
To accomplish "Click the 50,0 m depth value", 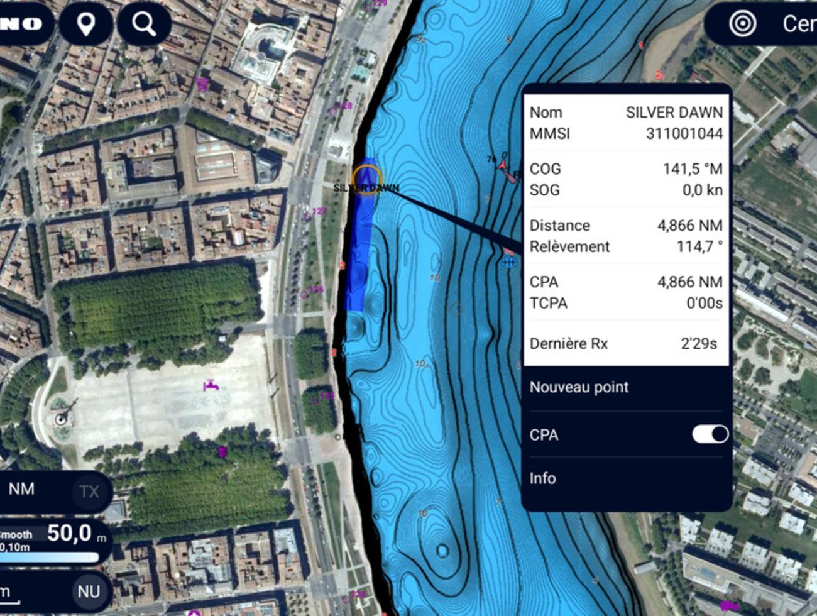I will coord(69,533).
